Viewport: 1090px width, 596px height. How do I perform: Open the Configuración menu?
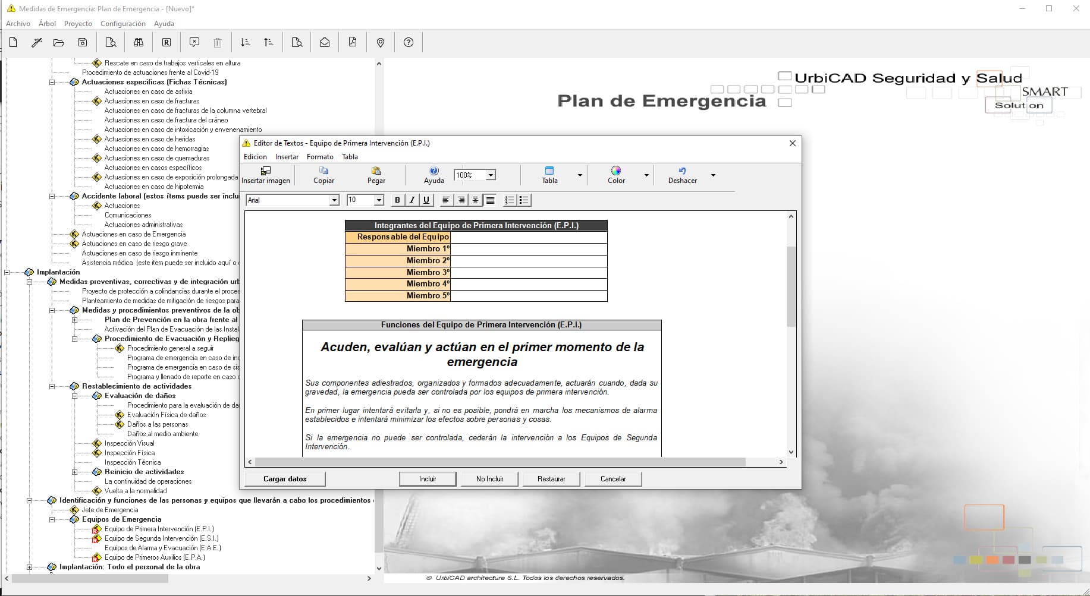(123, 24)
